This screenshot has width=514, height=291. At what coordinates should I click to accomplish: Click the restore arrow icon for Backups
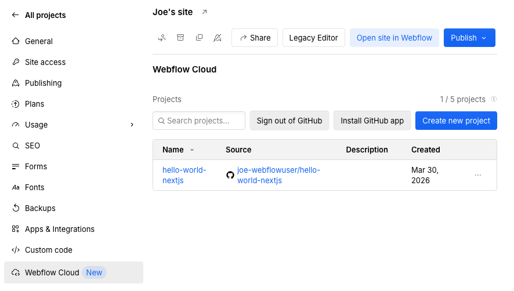click(16, 208)
